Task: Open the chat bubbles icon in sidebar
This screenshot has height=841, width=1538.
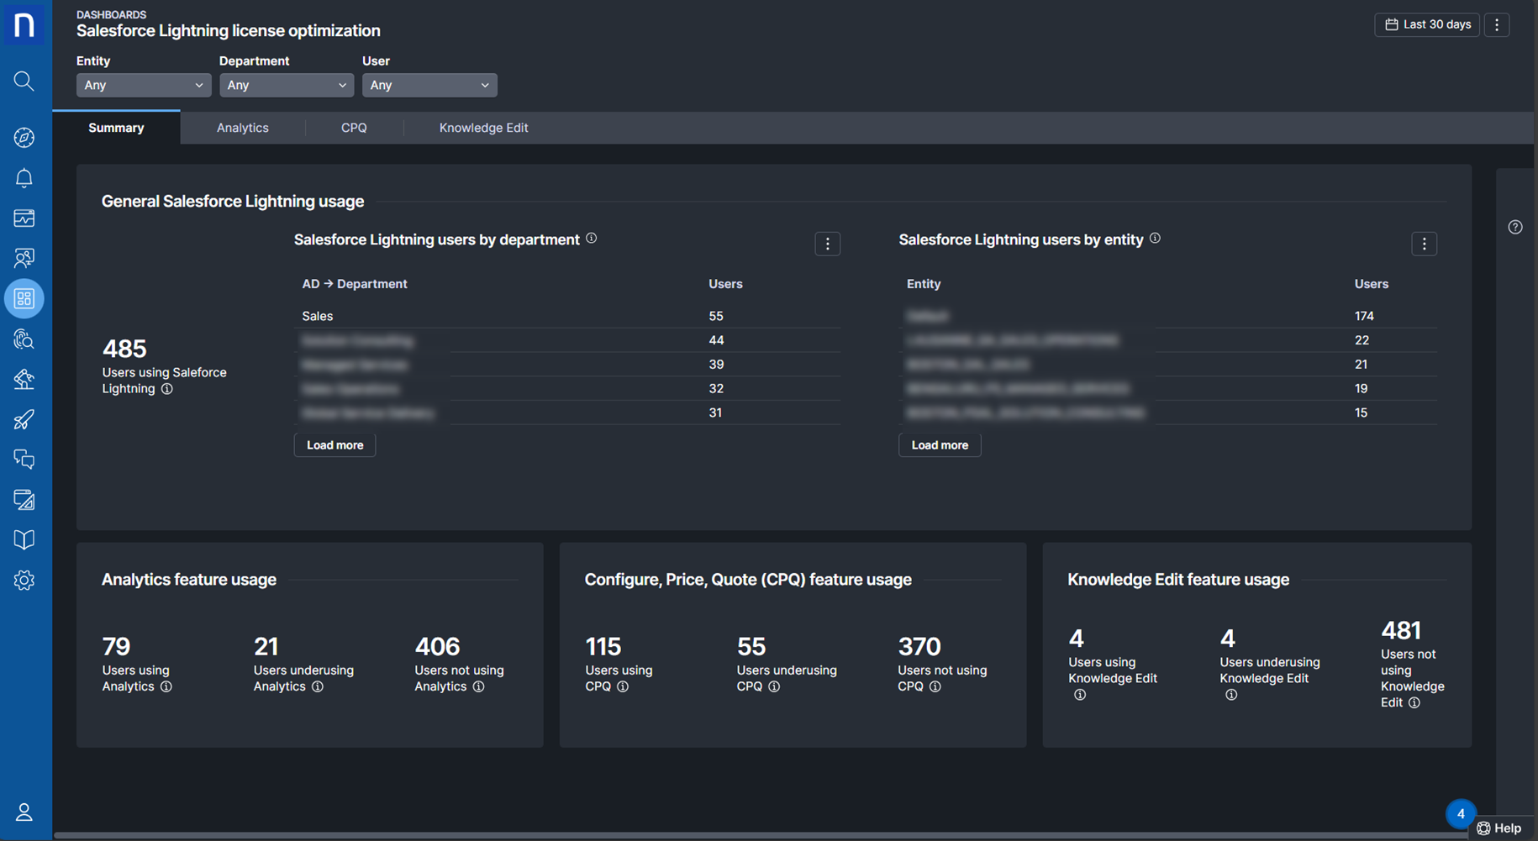Action: pyautogui.click(x=24, y=460)
